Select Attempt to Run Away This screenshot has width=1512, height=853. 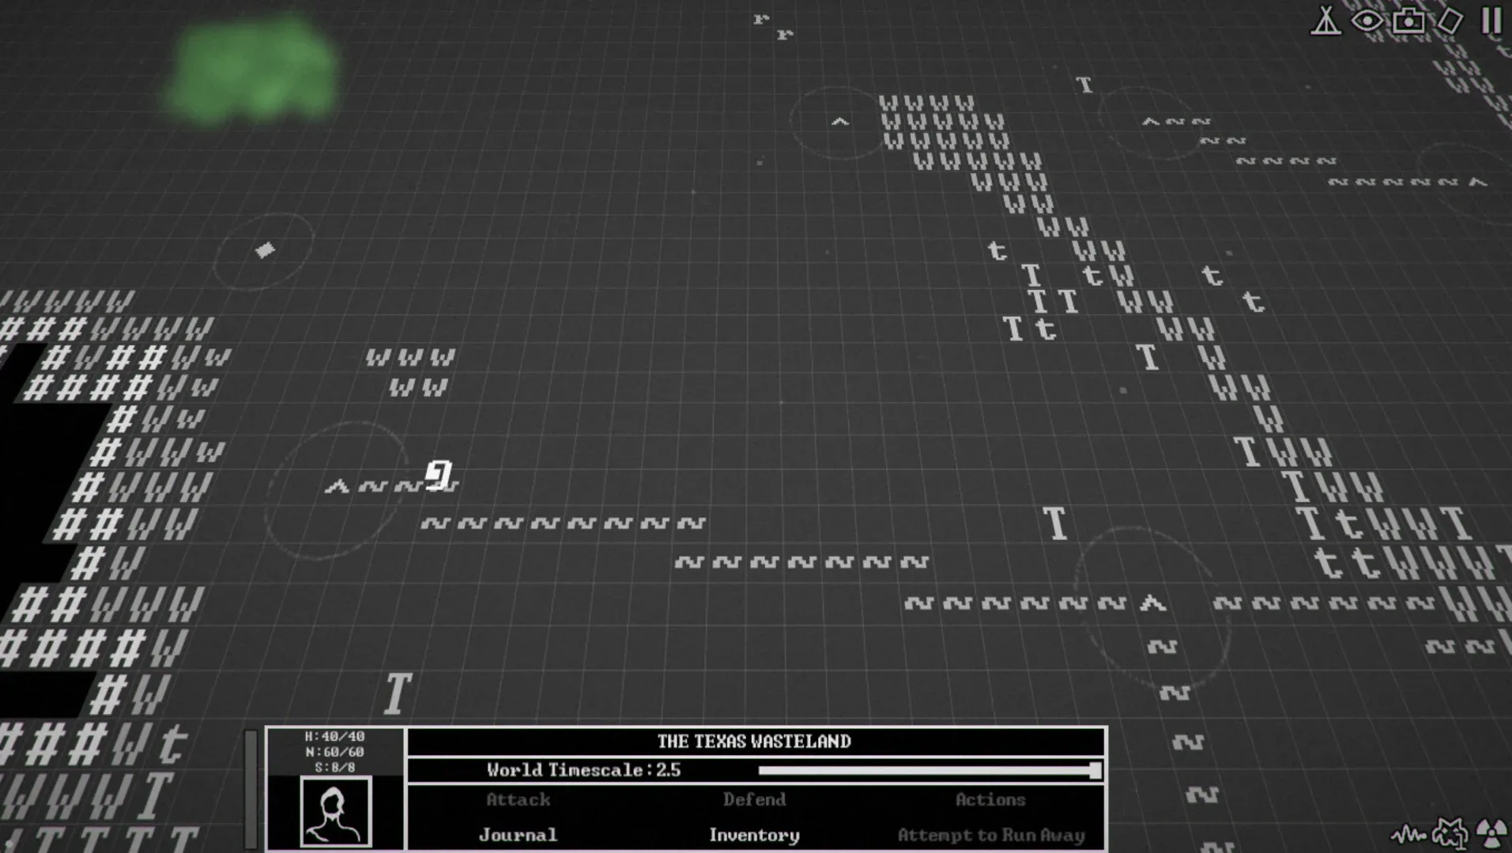click(x=990, y=835)
